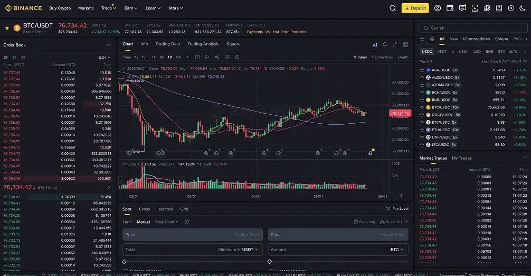The width and height of the screenshot is (531, 276).
Task: Open the Markets link
Action: (86, 8)
